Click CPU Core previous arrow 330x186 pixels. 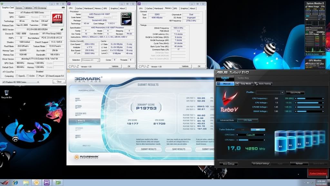(237, 135)
